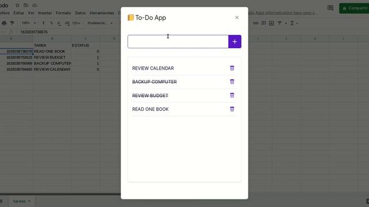Open the 123 number format dropdown
The width and height of the screenshot is (369, 207).
[x=76, y=23]
